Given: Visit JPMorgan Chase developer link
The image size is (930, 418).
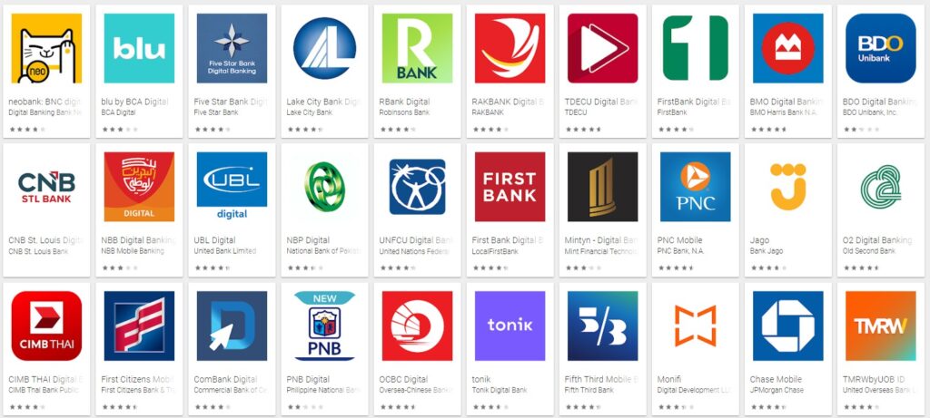Looking at the screenshot, I should 777,390.
